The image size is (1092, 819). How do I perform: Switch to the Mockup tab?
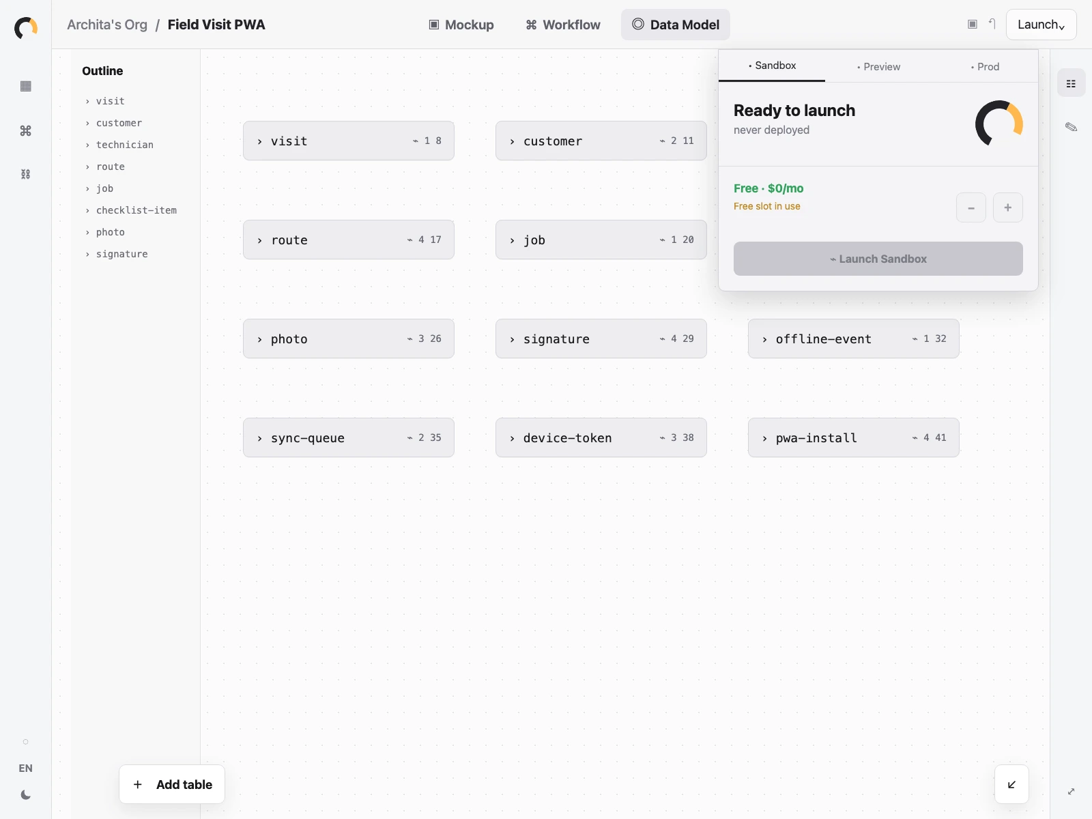[461, 25]
